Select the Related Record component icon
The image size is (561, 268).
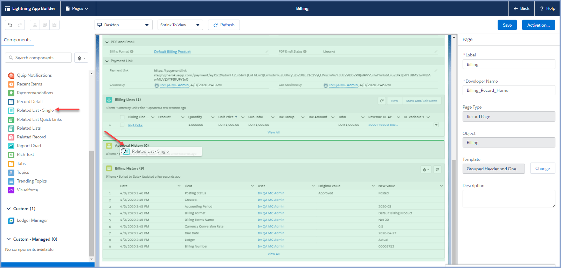11,137
